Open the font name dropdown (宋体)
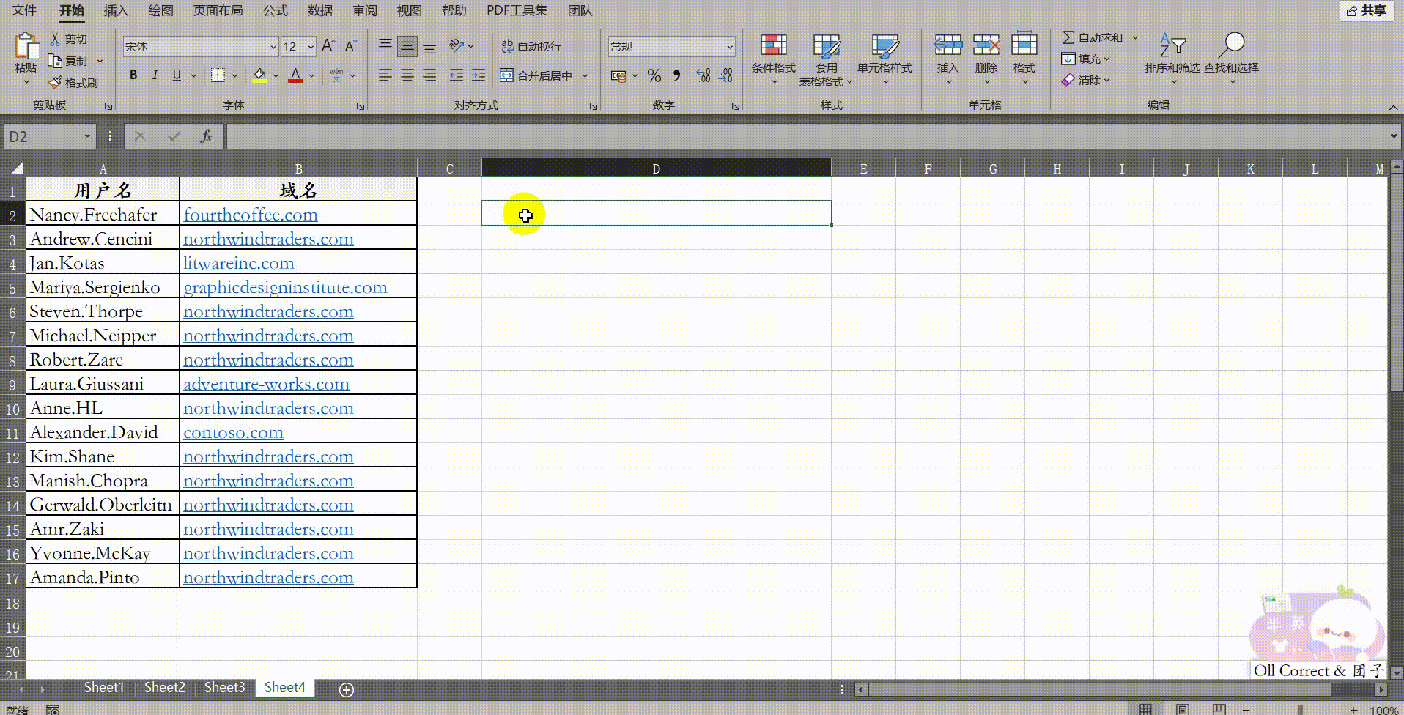 tap(273, 47)
